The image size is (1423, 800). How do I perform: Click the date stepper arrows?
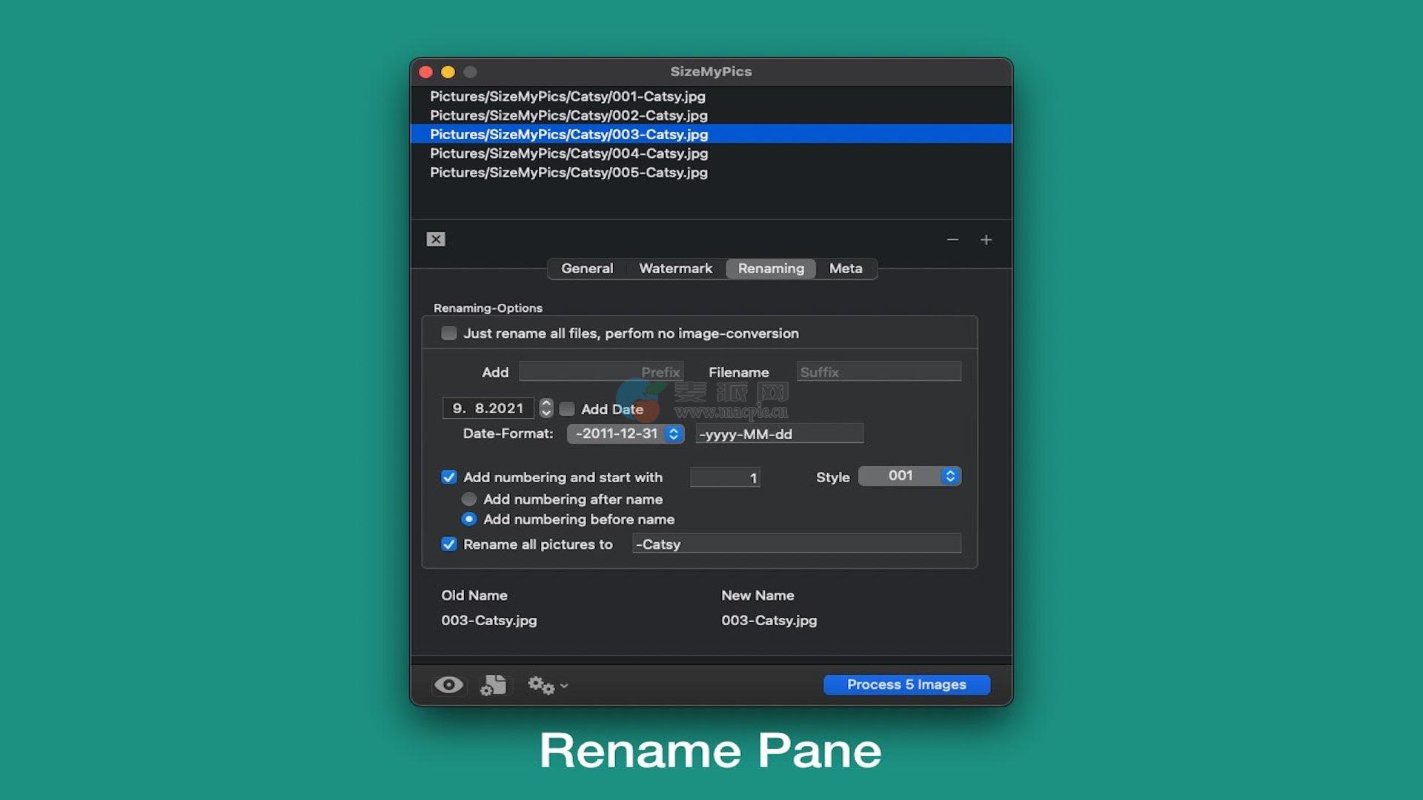click(x=546, y=408)
